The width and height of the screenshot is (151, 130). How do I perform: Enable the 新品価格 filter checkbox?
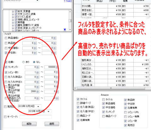[6, 38]
